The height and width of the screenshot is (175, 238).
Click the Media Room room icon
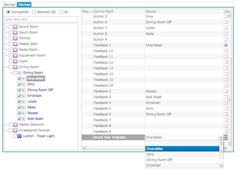coord(15,50)
